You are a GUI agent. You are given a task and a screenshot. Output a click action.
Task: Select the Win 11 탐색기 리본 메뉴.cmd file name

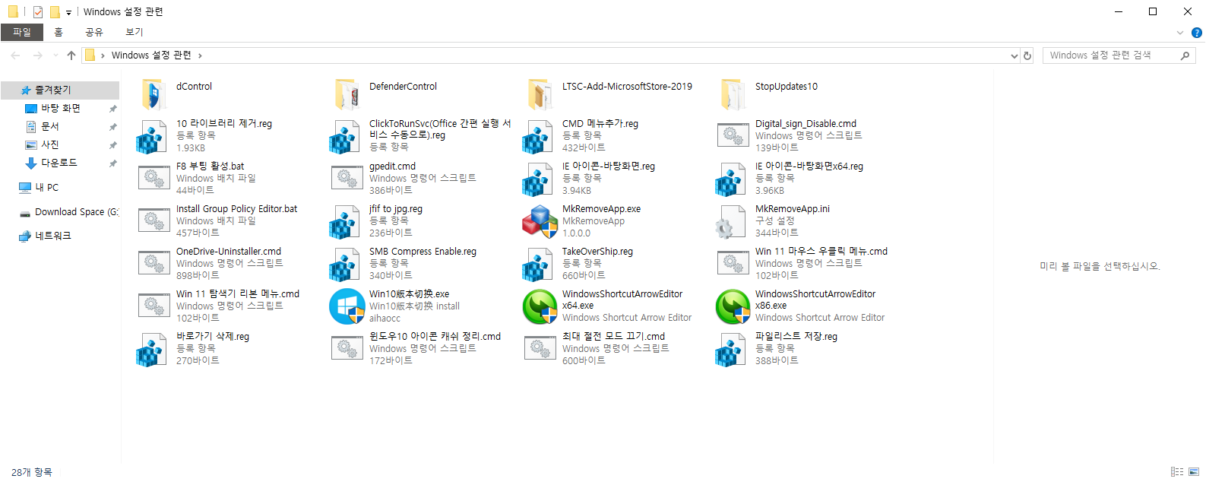pyautogui.click(x=238, y=294)
